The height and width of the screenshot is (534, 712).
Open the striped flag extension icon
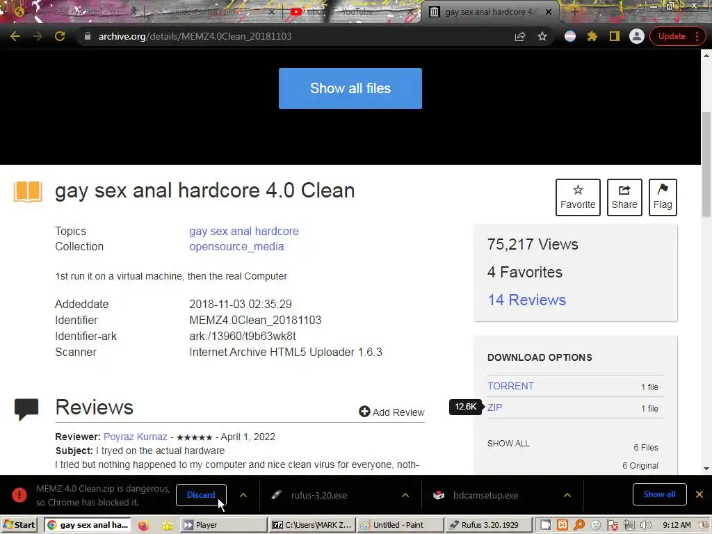pyautogui.click(x=570, y=36)
